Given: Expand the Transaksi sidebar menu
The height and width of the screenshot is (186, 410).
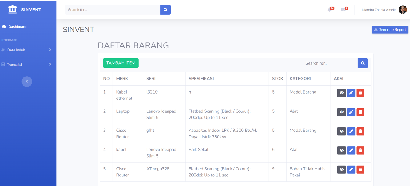Looking at the screenshot, I should pos(26,65).
